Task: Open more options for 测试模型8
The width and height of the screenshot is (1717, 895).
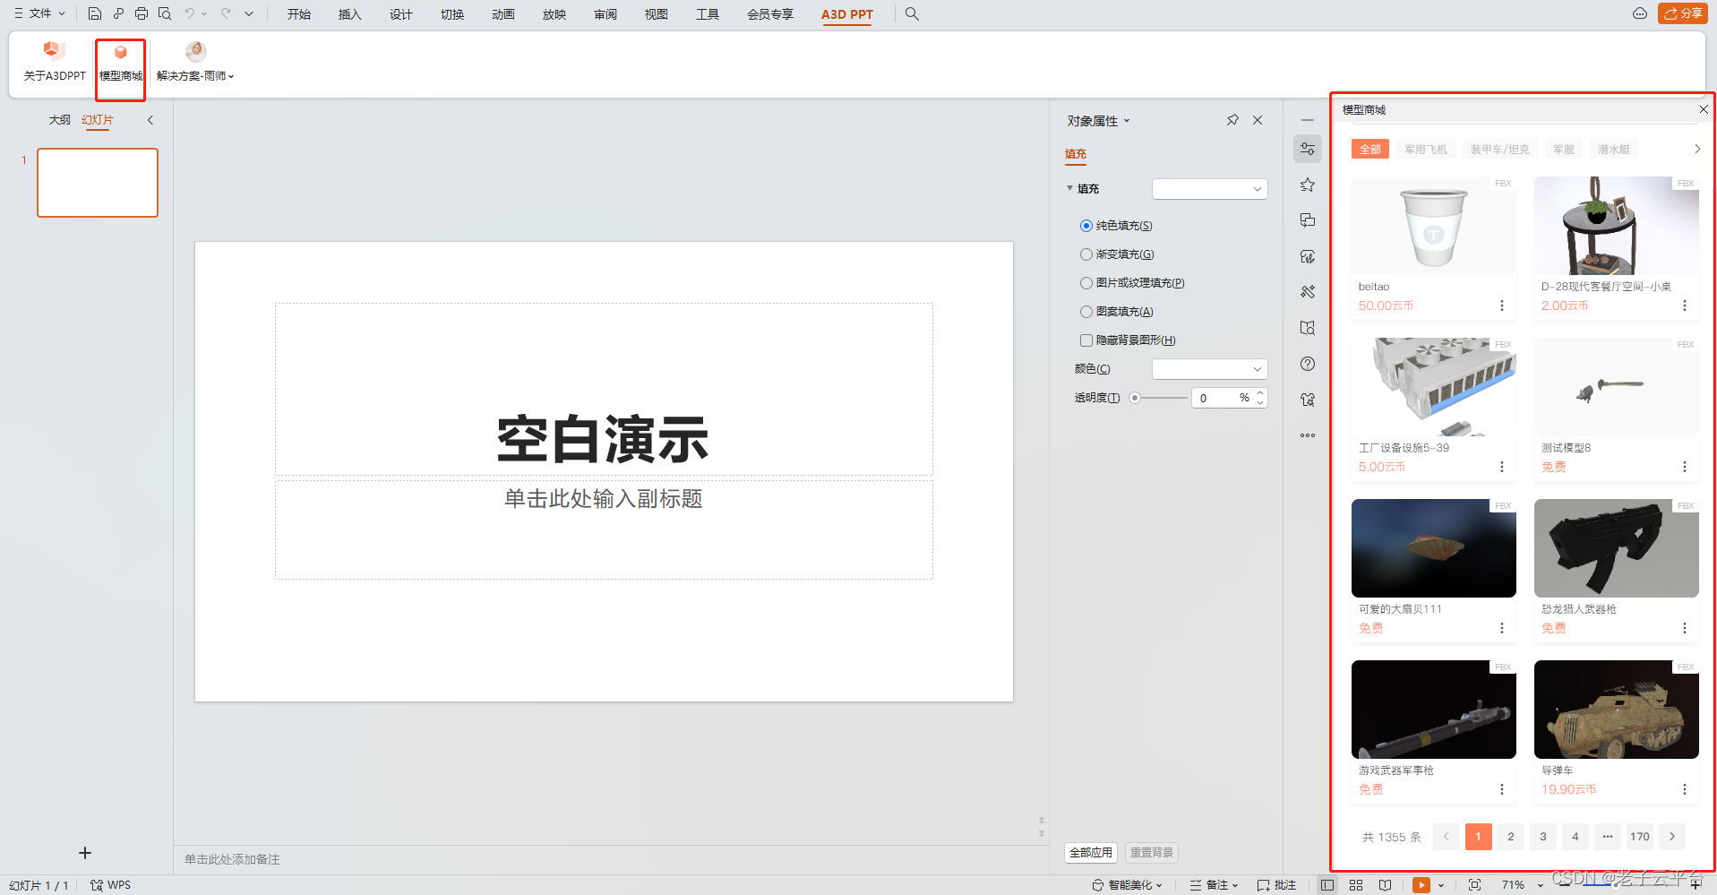Action: click(x=1684, y=467)
